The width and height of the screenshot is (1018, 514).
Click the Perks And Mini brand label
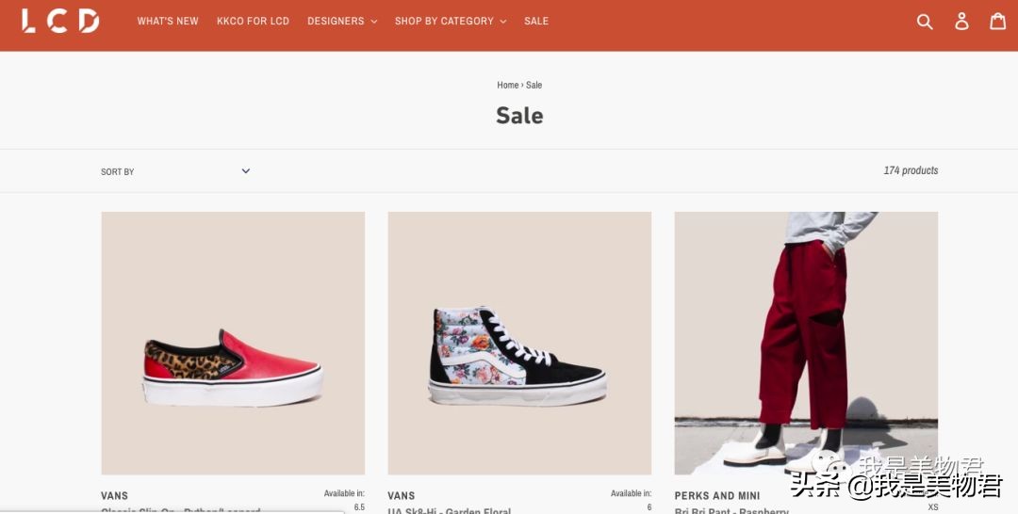click(x=717, y=495)
